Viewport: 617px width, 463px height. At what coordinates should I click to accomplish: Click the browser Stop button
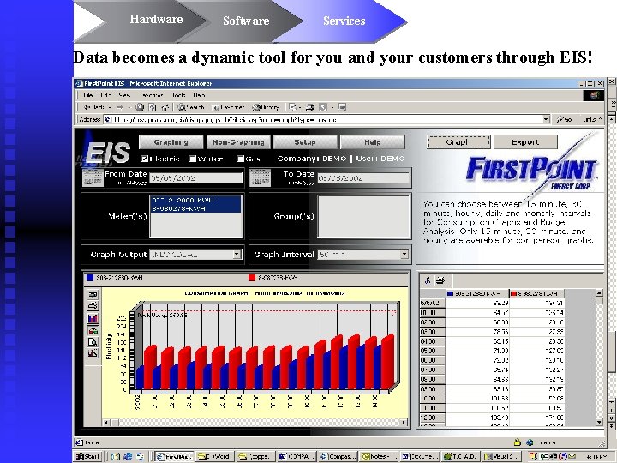pyautogui.click(x=140, y=107)
